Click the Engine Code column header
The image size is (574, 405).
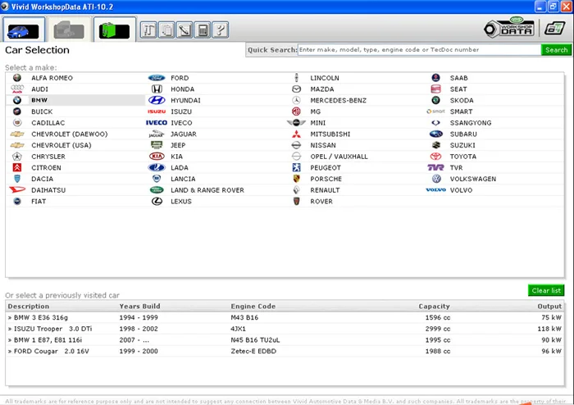pyautogui.click(x=253, y=307)
